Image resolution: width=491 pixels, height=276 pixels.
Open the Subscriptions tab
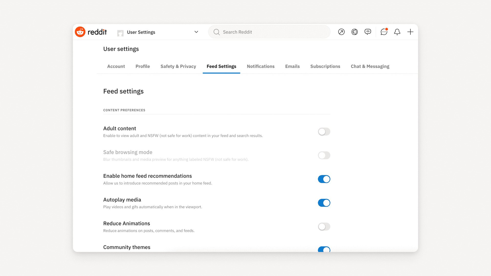[x=325, y=66]
